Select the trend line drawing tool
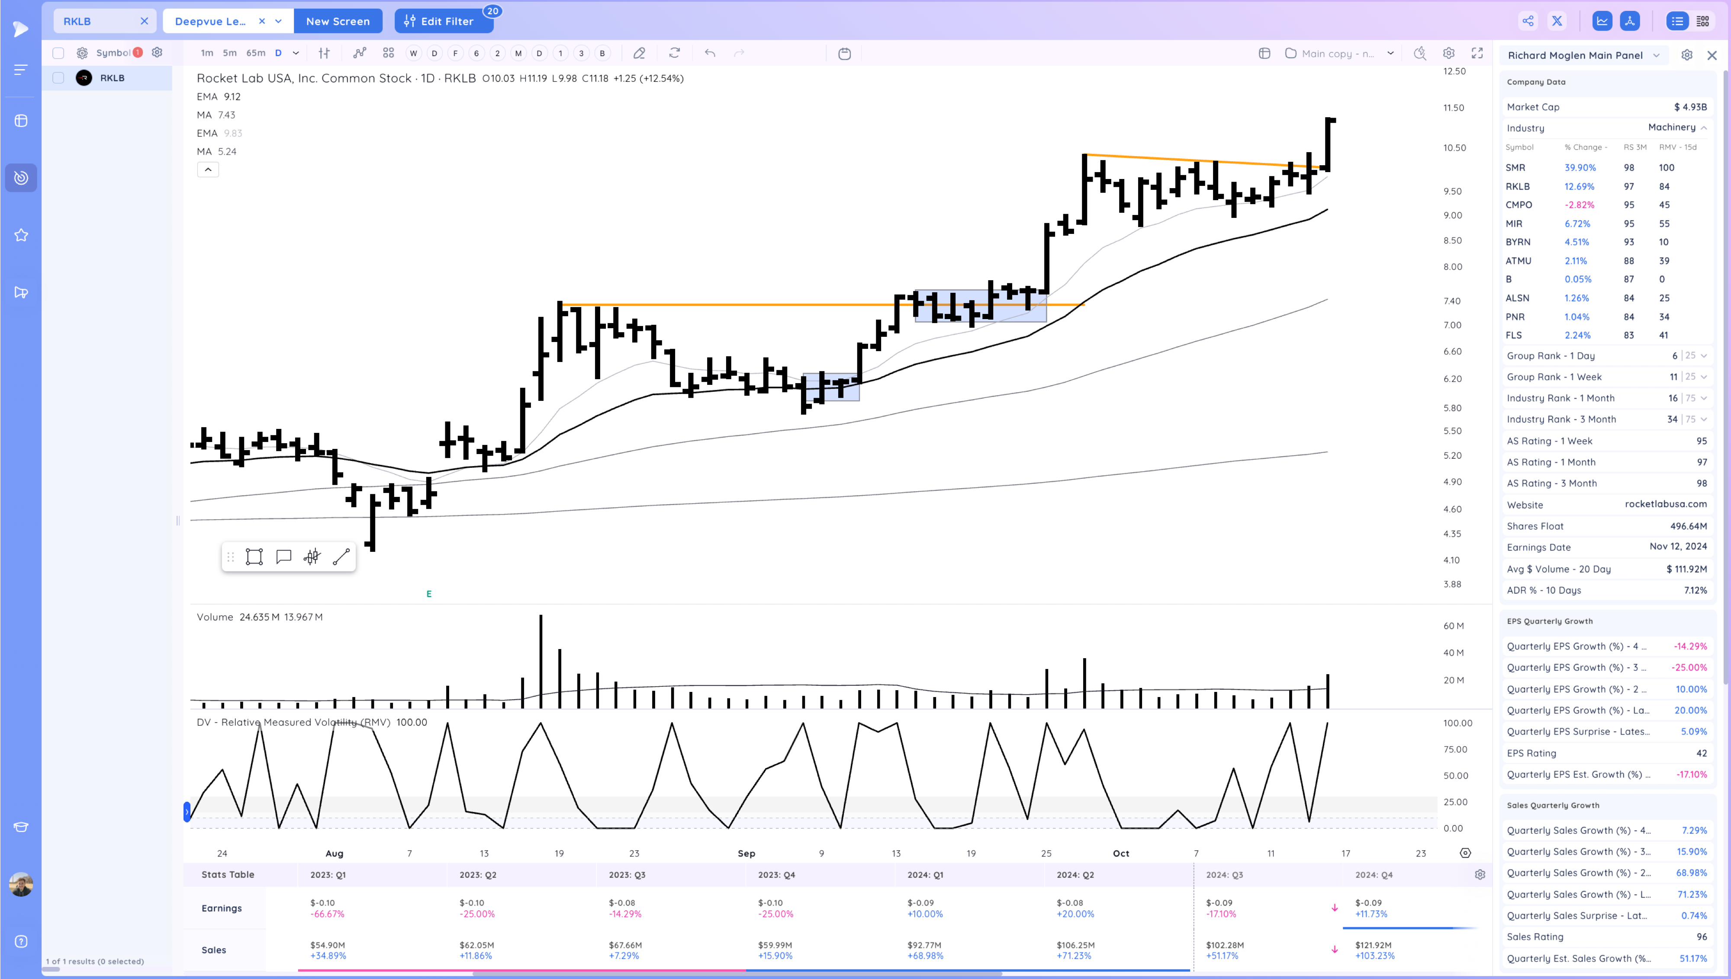This screenshot has width=1731, height=979. click(x=341, y=557)
